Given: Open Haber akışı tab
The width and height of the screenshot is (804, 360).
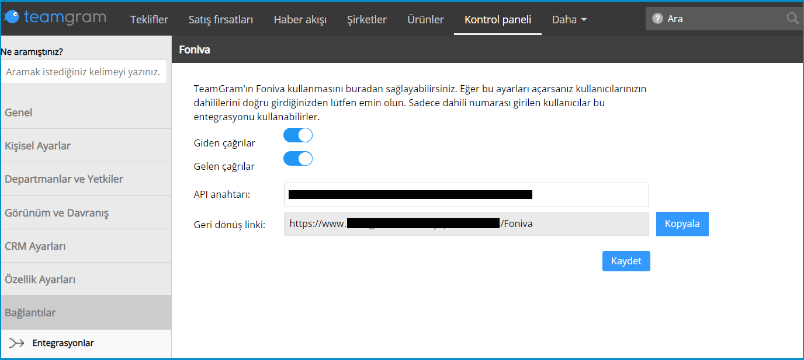Looking at the screenshot, I should point(300,19).
